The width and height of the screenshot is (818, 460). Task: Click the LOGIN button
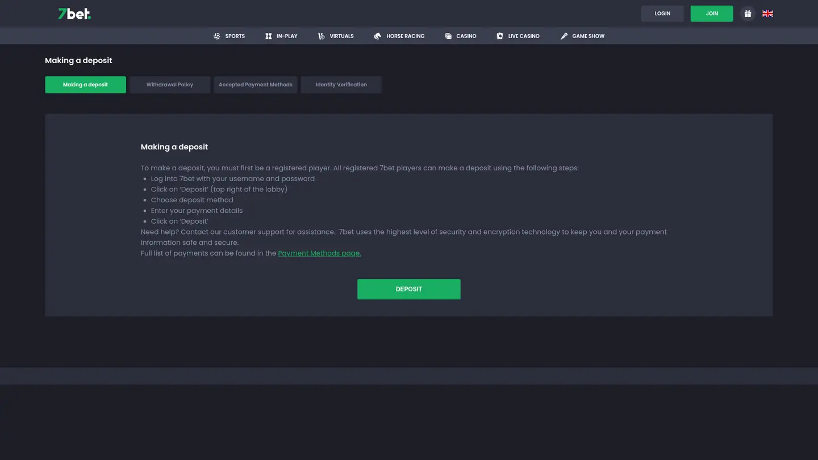[662, 14]
